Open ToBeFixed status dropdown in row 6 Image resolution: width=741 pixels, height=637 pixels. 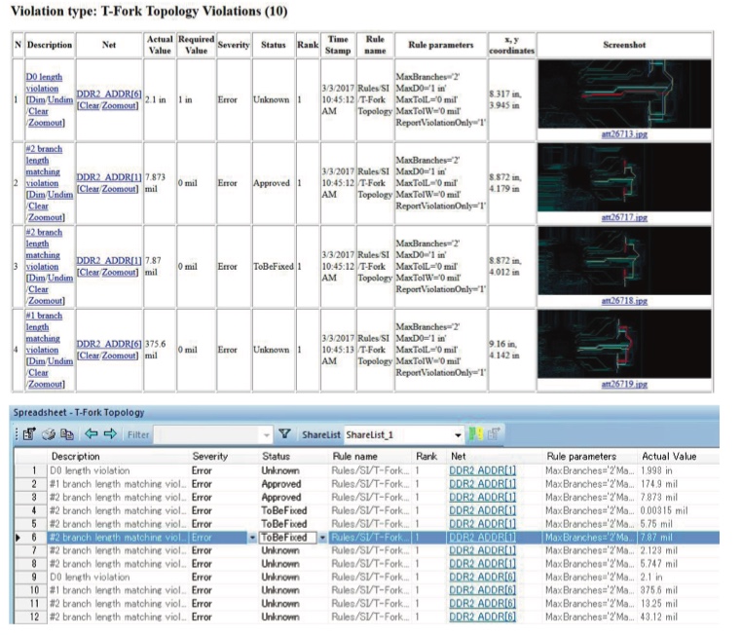pyautogui.click(x=322, y=538)
